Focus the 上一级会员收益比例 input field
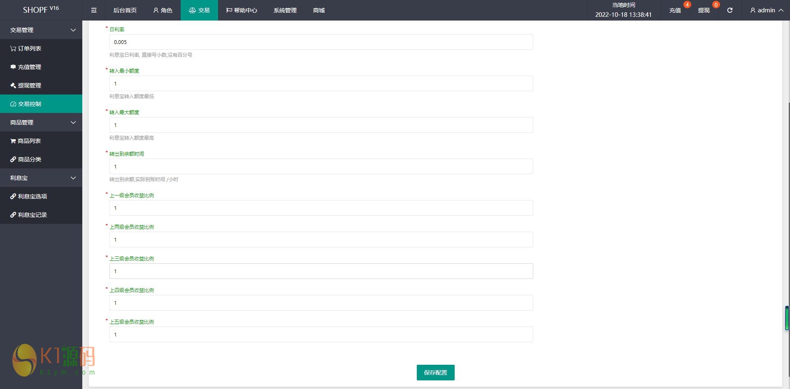 [x=321, y=208]
